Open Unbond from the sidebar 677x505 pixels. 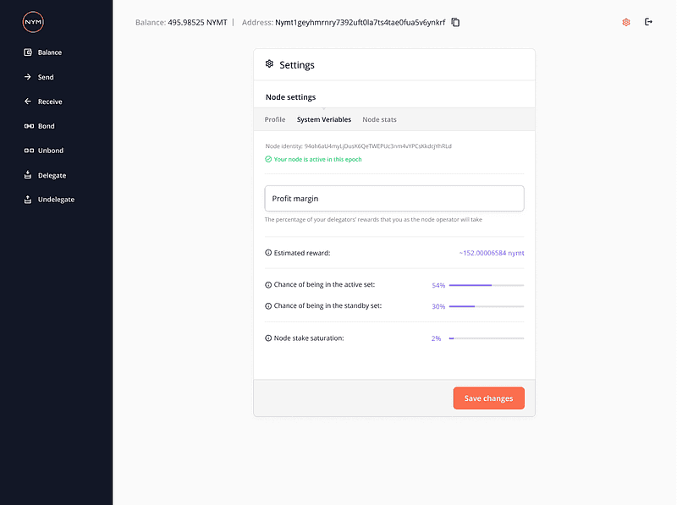pyautogui.click(x=50, y=151)
